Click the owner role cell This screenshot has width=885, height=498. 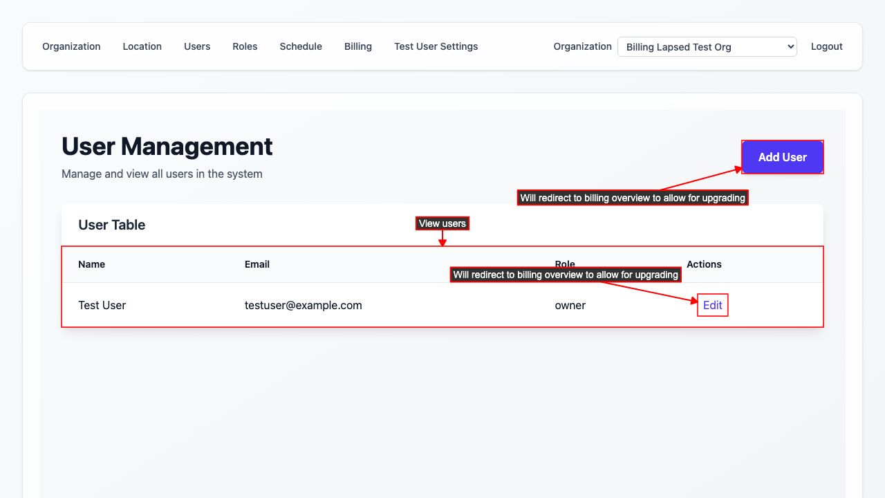570,305
